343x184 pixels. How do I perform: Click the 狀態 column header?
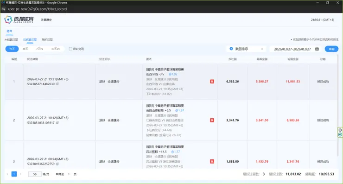point(323,59)
